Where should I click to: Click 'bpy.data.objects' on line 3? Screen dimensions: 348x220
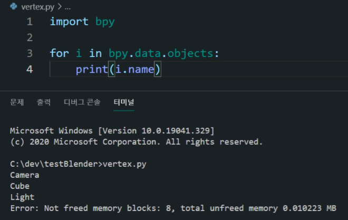tap(161, 54)
